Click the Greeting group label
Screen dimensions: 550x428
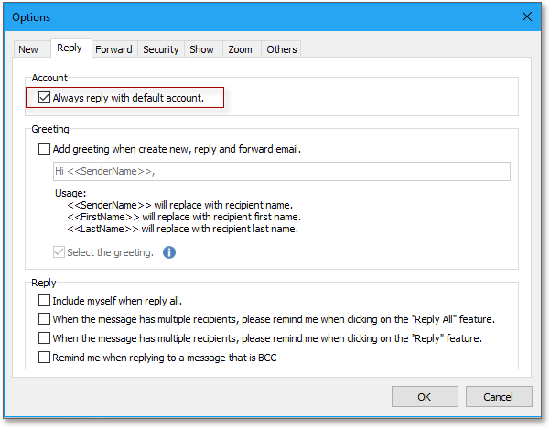pos(50,129)
